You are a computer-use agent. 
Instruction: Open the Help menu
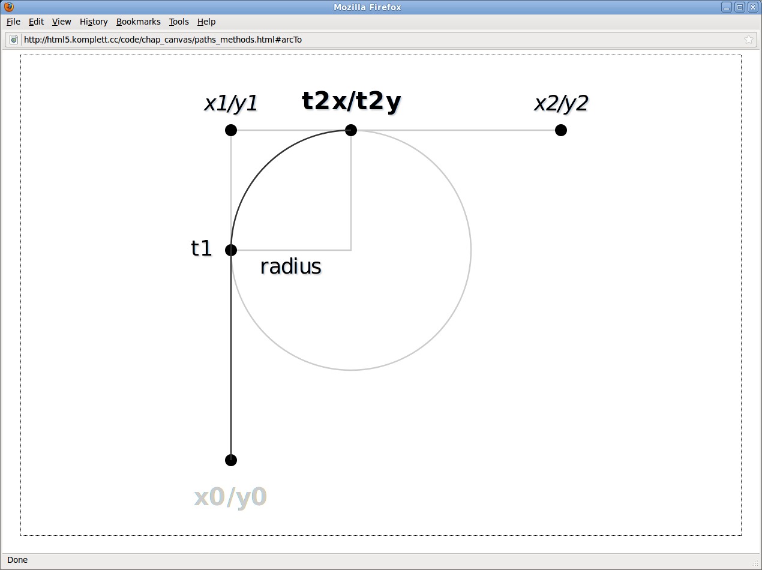pos(206,22)
